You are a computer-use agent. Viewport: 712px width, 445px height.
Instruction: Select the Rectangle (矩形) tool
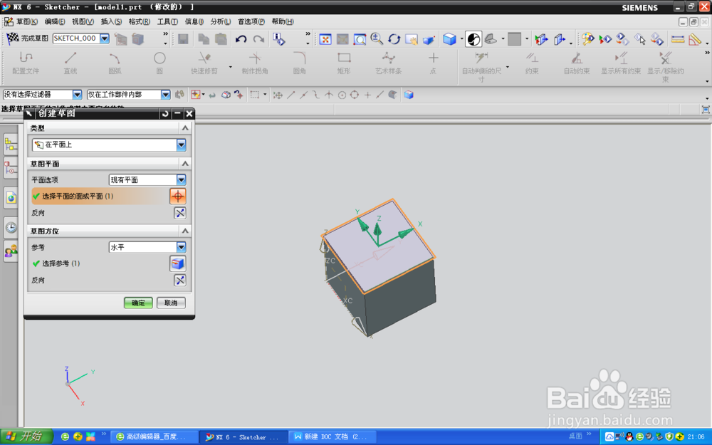[344, 63]
